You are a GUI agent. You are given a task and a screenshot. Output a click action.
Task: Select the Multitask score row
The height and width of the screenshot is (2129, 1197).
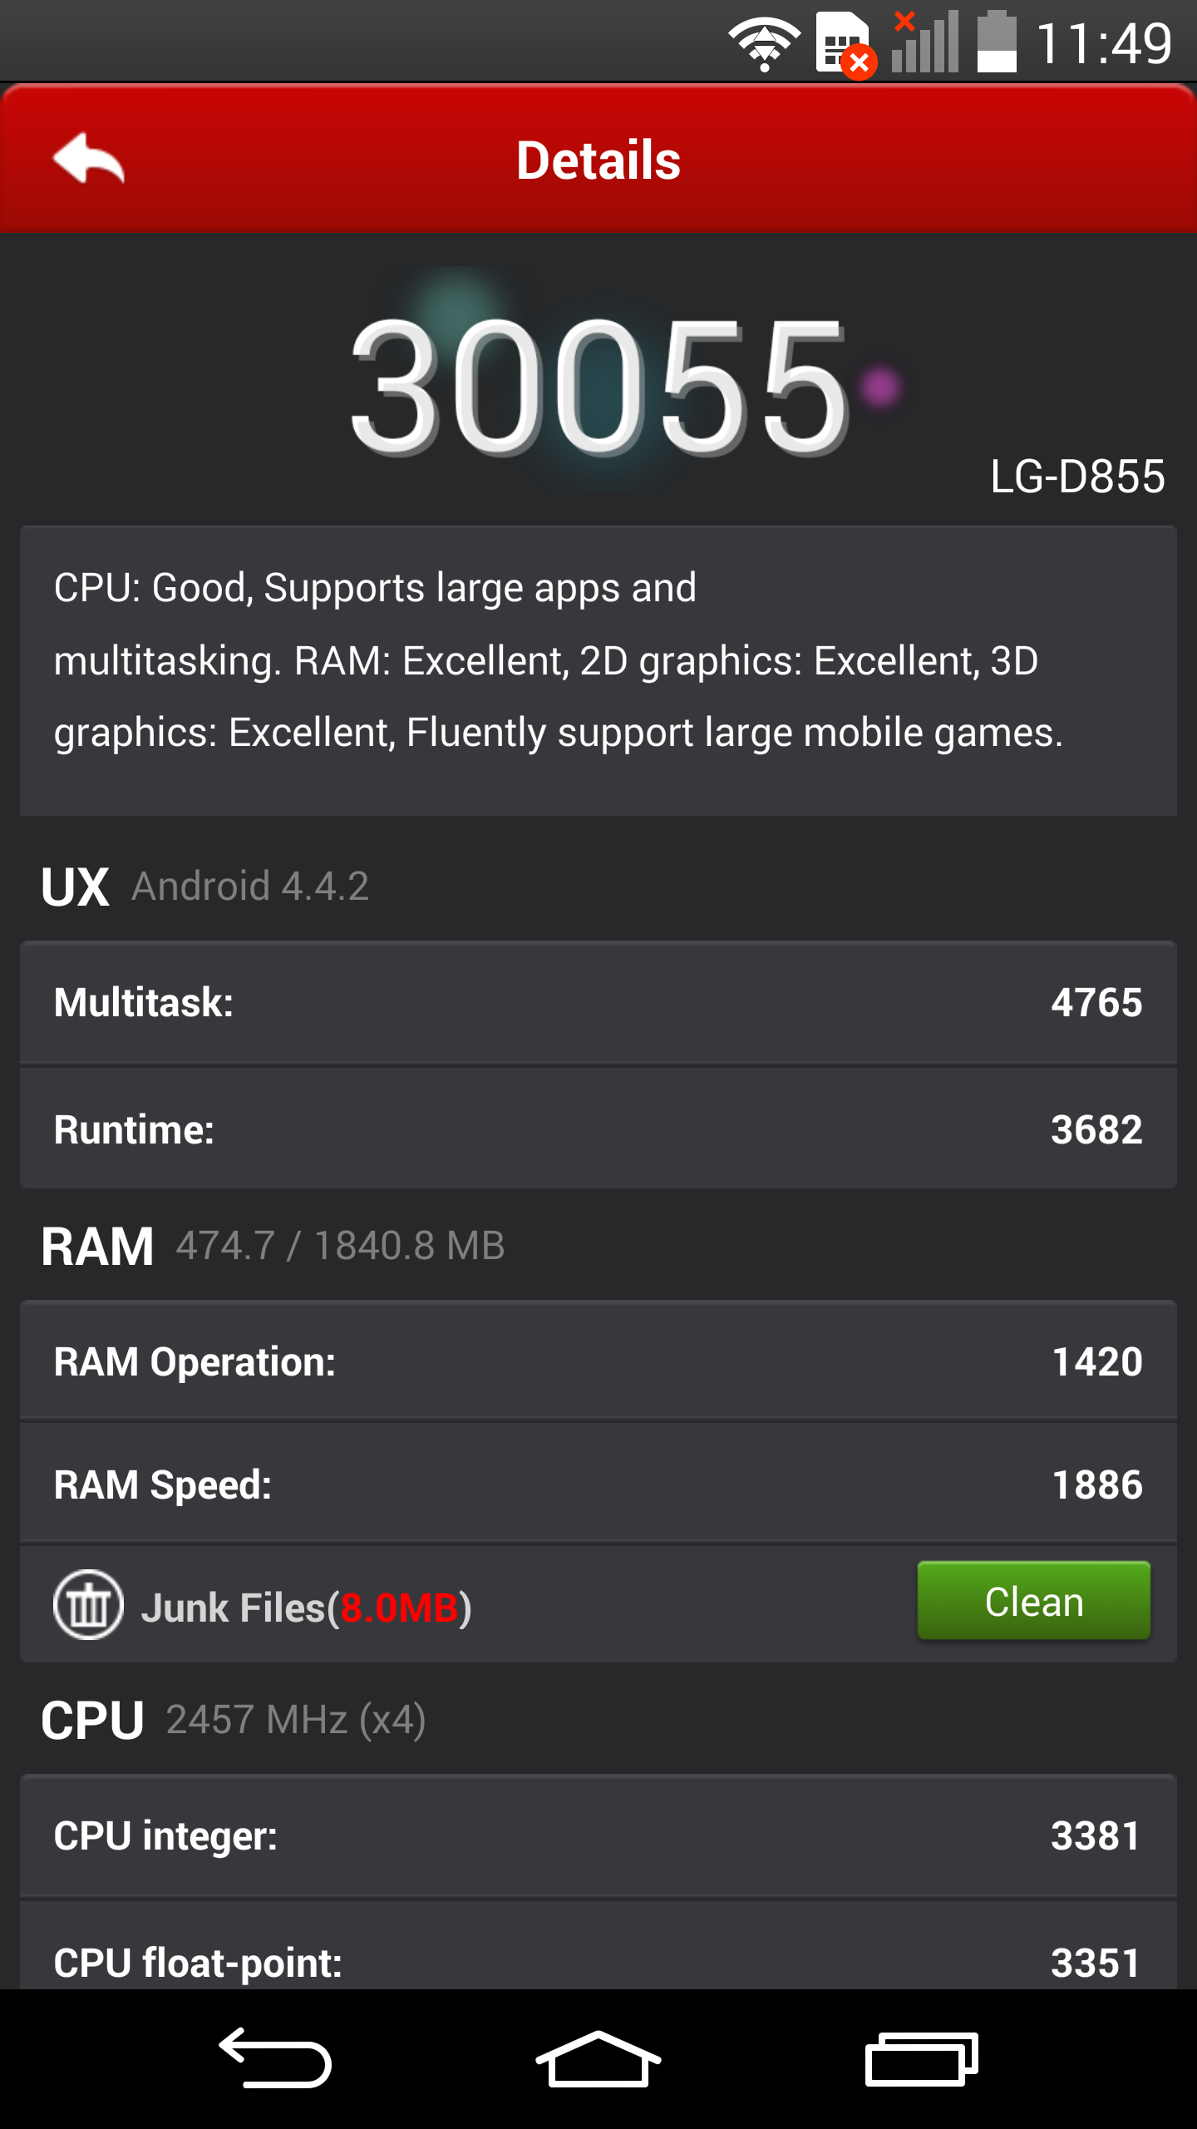598,1002
